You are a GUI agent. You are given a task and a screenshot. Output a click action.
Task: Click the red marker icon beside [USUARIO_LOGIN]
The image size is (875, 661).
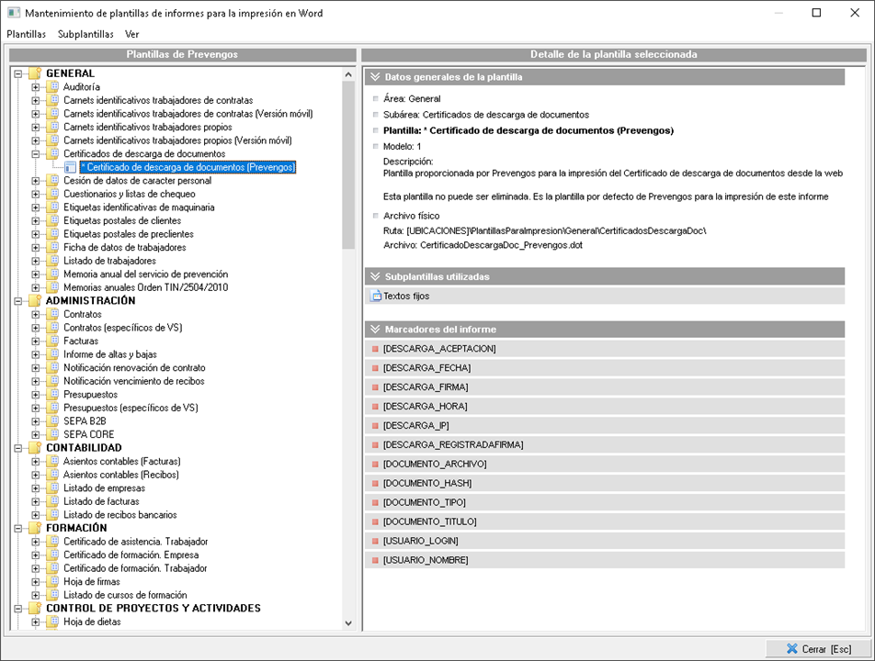pos(375,541)
